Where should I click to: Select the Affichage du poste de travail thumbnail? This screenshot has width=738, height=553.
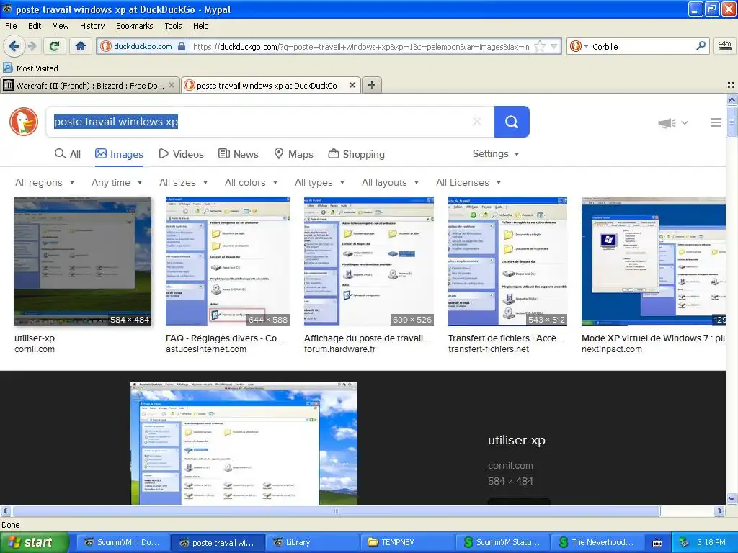(x=369, y=261)
